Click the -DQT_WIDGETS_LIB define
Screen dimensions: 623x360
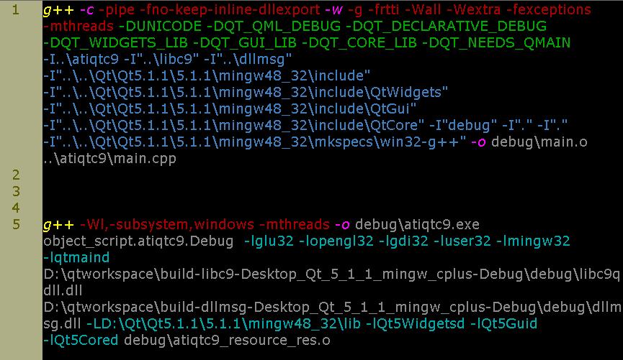tap(115, 43)
